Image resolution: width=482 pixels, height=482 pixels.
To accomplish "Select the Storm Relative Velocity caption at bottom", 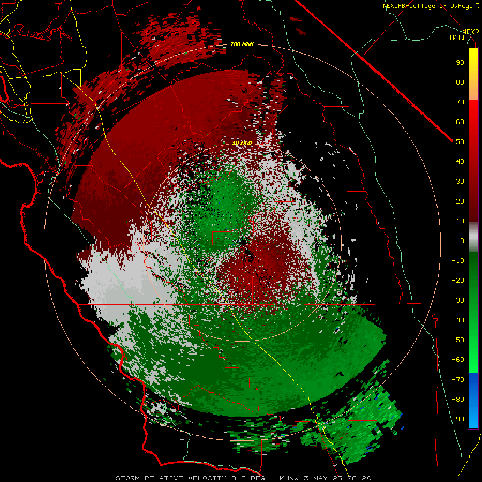I will [x=243, y=478].
